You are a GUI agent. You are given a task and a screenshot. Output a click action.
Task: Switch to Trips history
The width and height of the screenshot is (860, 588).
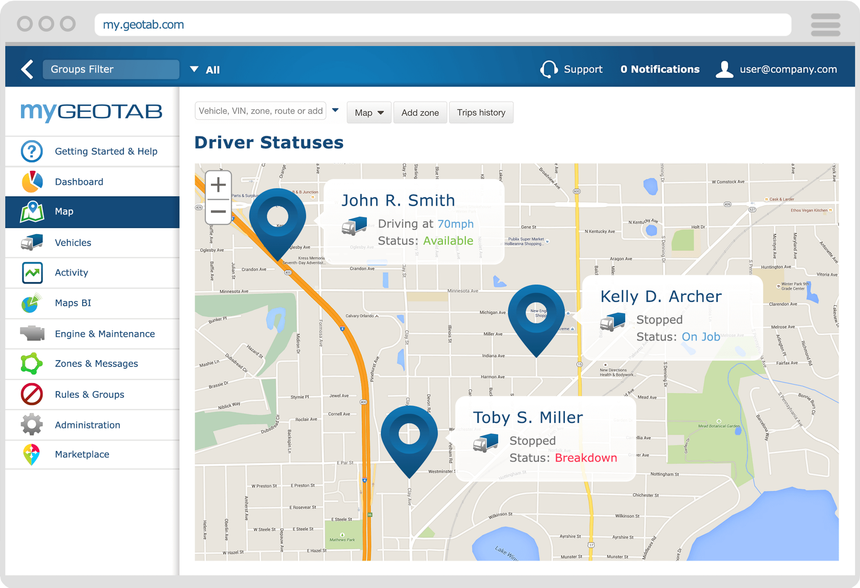pyautogui.click(x=481, y=112)
